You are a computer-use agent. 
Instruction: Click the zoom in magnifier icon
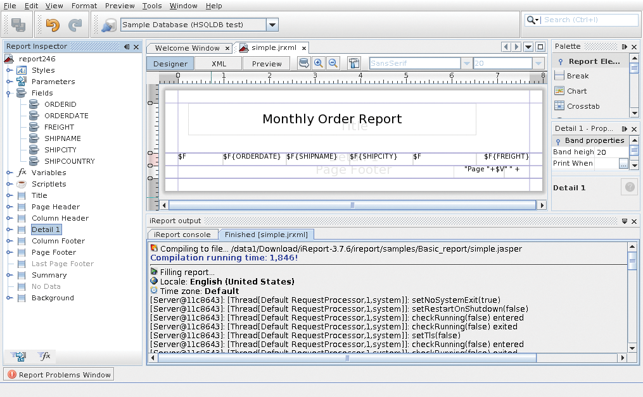click(x=319, y=63)
